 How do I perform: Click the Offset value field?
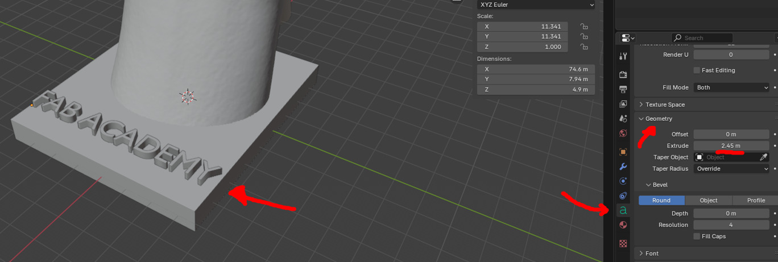pyautogui.click(x=731, y=134)
